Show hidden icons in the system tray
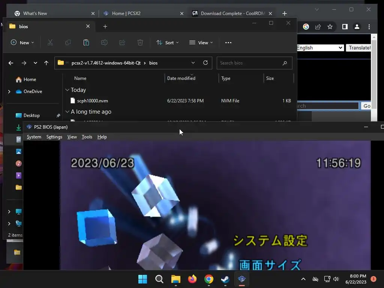 (303, 279)
